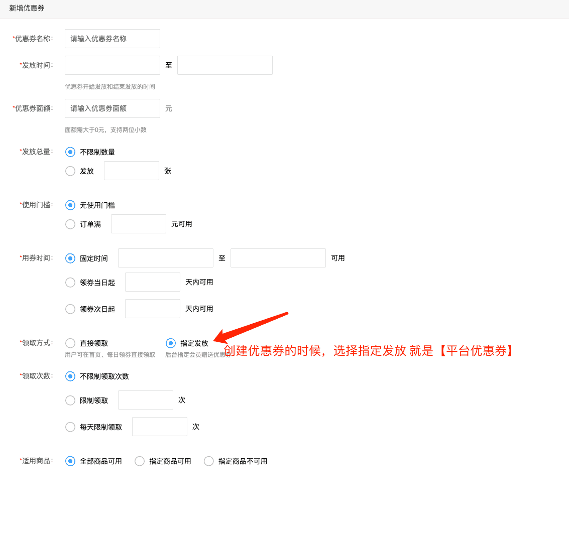Open the 发放时间 start date field
This screenshot has height=538, width=569.
(x=112, y=65)
